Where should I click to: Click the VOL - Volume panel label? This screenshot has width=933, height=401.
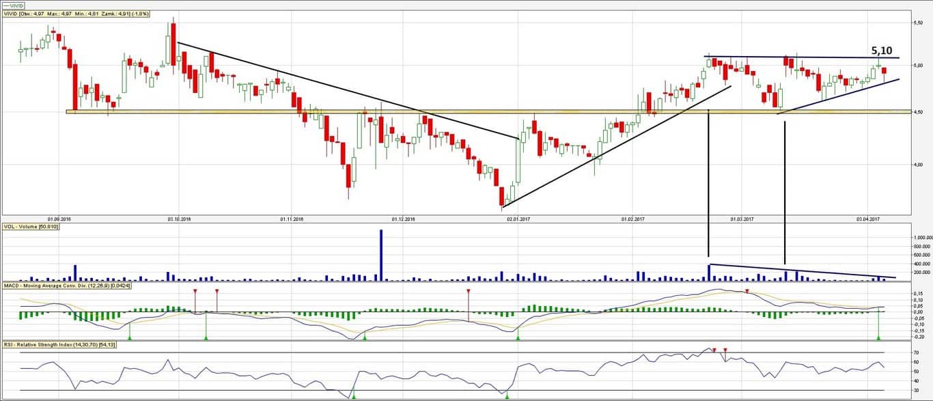pos(31,227)
